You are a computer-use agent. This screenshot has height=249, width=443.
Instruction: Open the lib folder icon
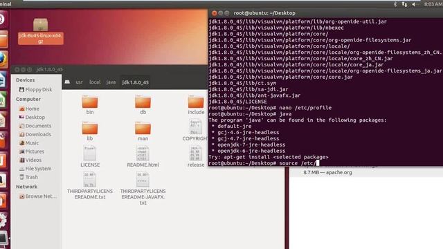tap(90, 128)
